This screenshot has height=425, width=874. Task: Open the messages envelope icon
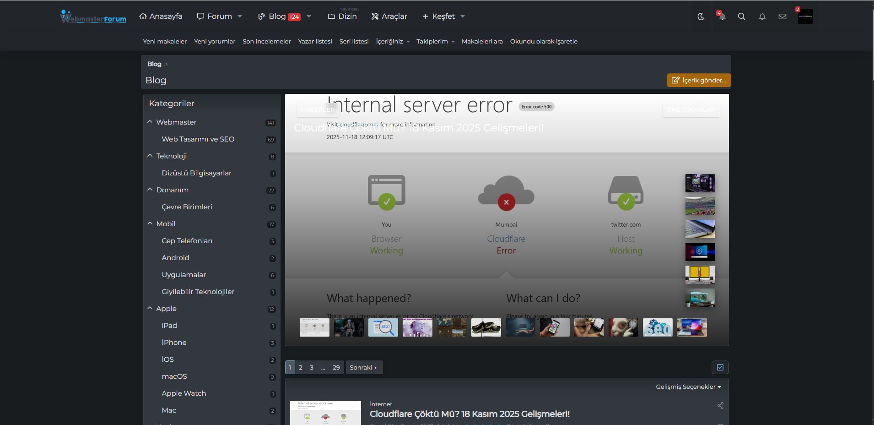[782, 16]
